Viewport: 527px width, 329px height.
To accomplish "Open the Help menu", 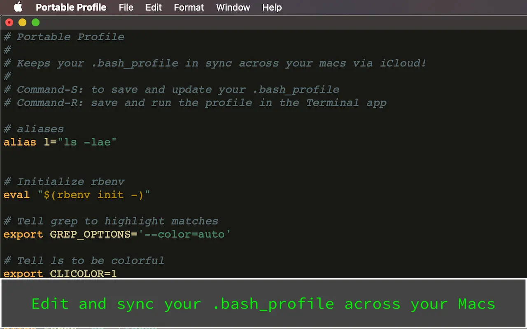I will 272,7.
